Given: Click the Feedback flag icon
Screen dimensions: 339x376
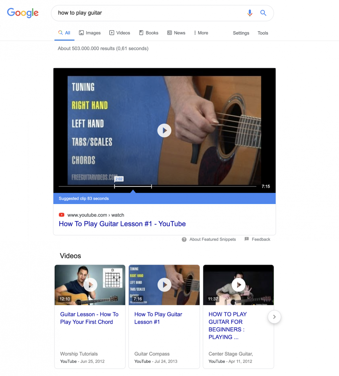Looking at the screenshot, I should point(246,239).
